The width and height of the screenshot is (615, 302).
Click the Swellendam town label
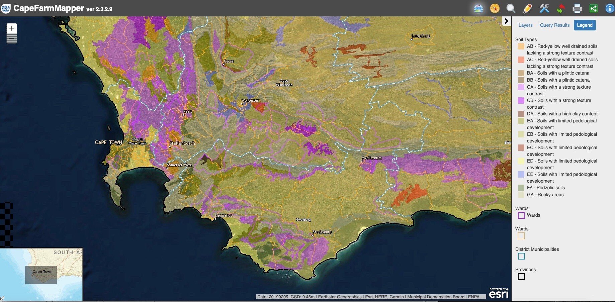coord(371,158)
